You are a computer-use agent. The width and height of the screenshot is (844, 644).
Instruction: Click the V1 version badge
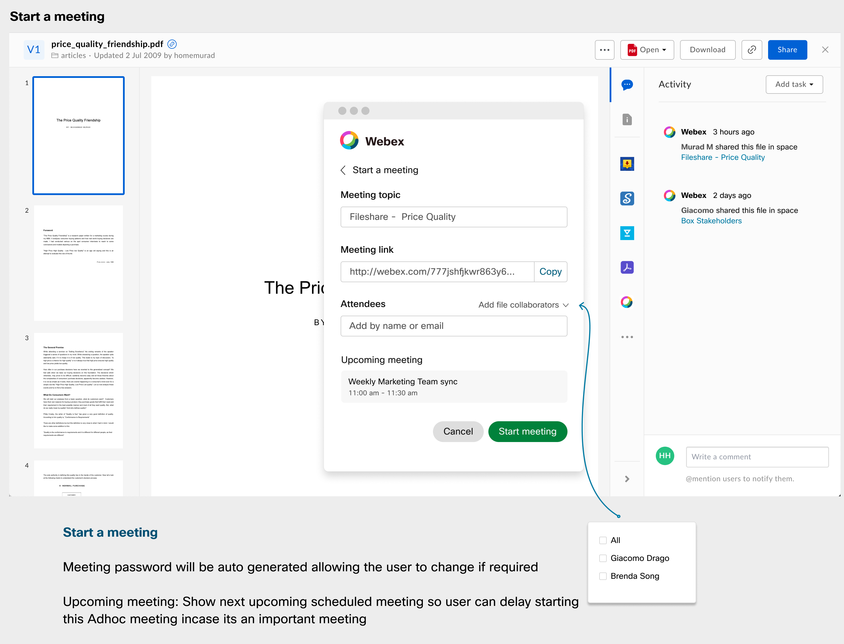click(x=34, y=49)
